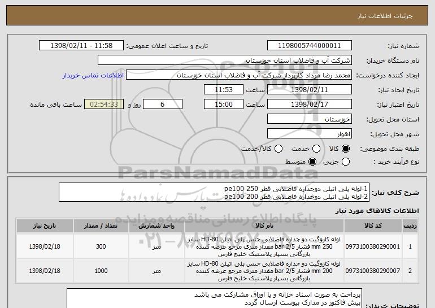Click the تعداد / مقدار column header
The width and height of the screenshot is (435, 308).
101,226
